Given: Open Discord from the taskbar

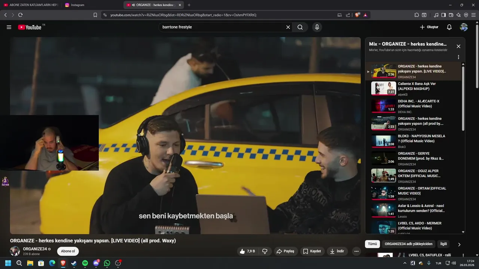Looking at the screenshot, I should pyautogui.click(x=96, y=263).
